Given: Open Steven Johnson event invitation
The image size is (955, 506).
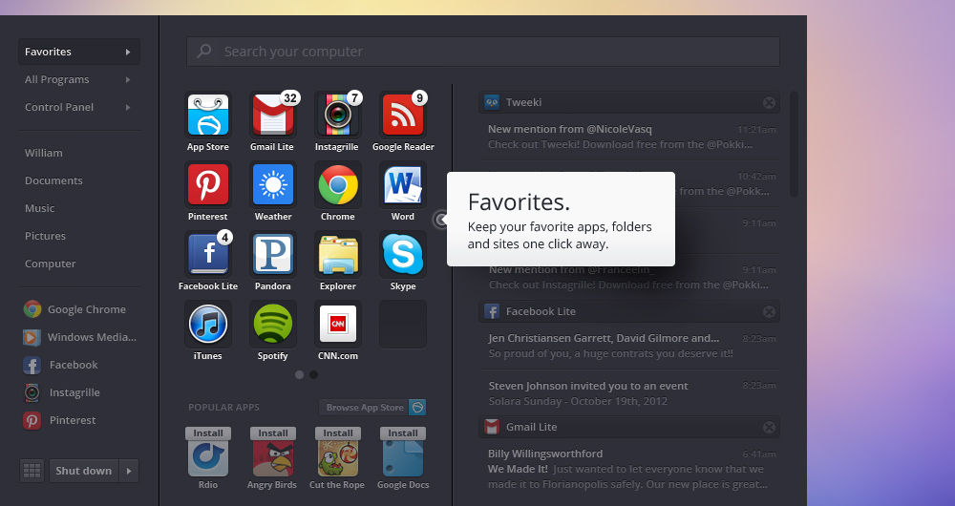Looking at the screenshot, I should pos(629,393).
